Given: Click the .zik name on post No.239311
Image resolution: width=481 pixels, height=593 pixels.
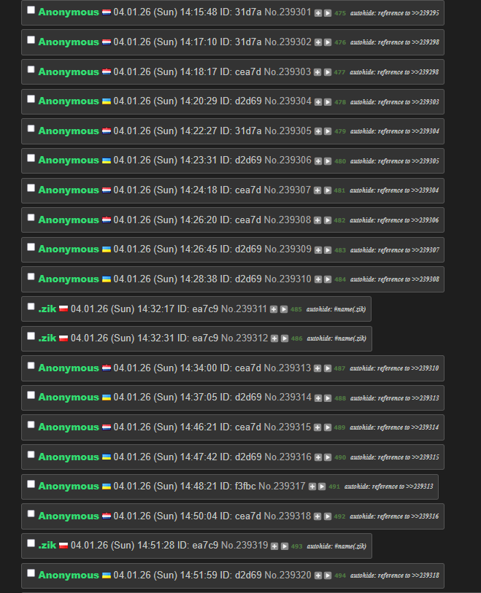Looking at the screenshot, I should coord(47,309).
